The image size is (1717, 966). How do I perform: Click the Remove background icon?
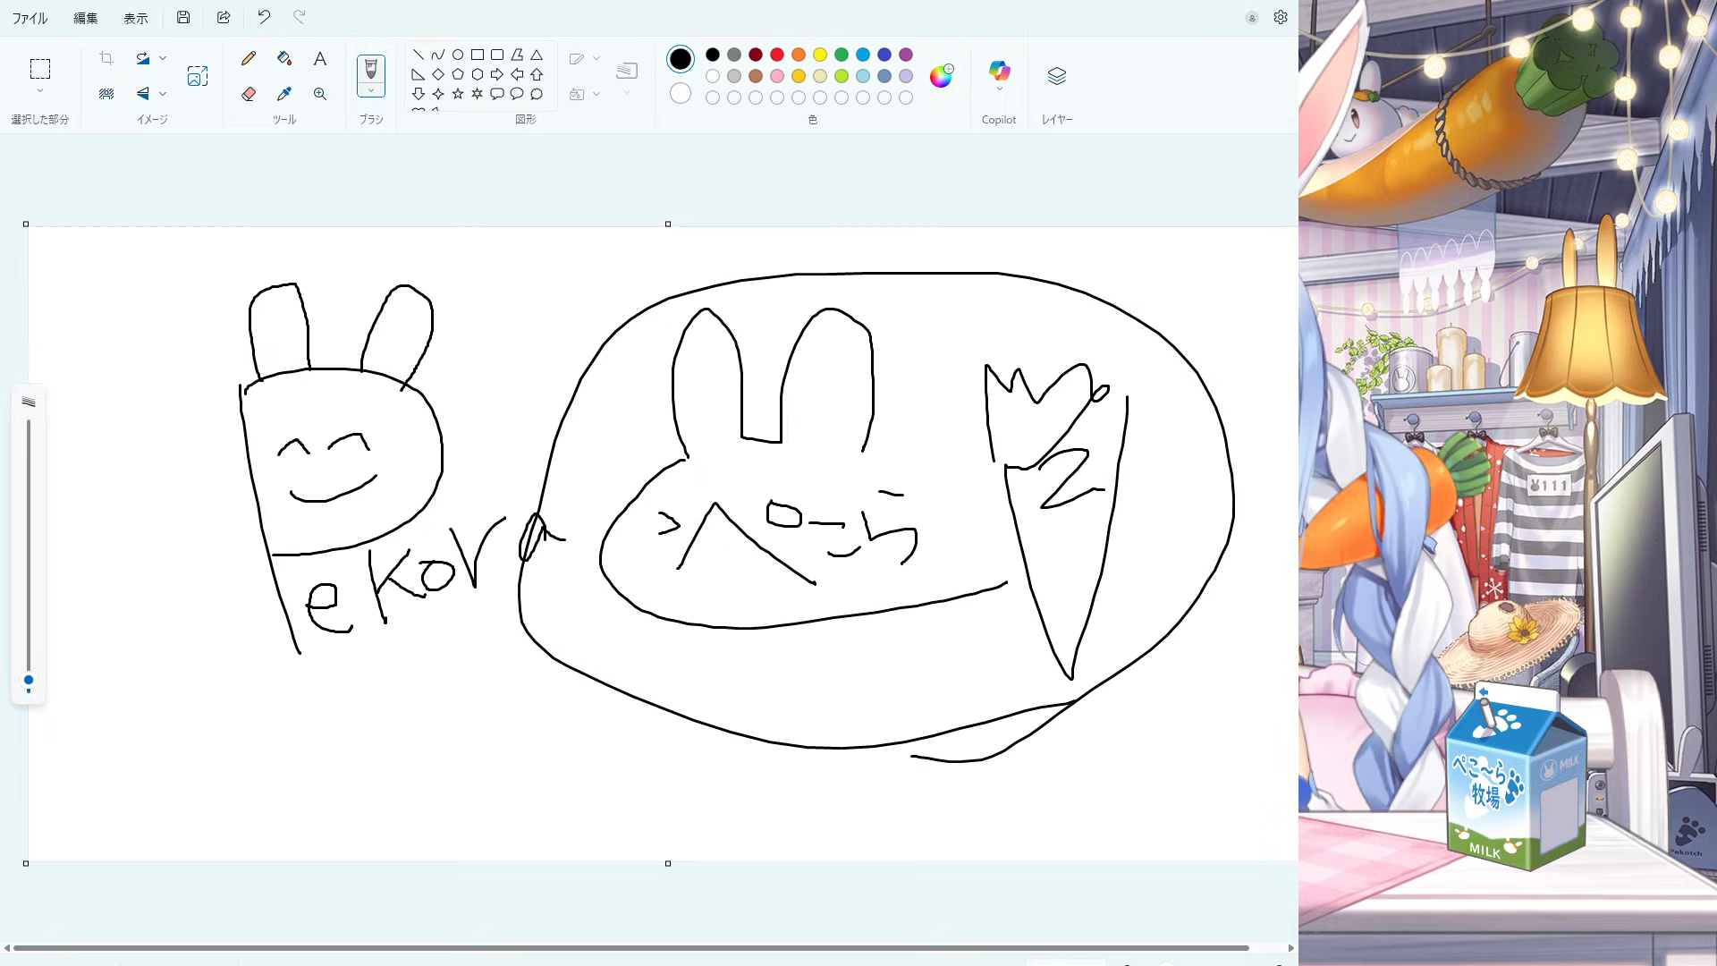tap(106, 94)
